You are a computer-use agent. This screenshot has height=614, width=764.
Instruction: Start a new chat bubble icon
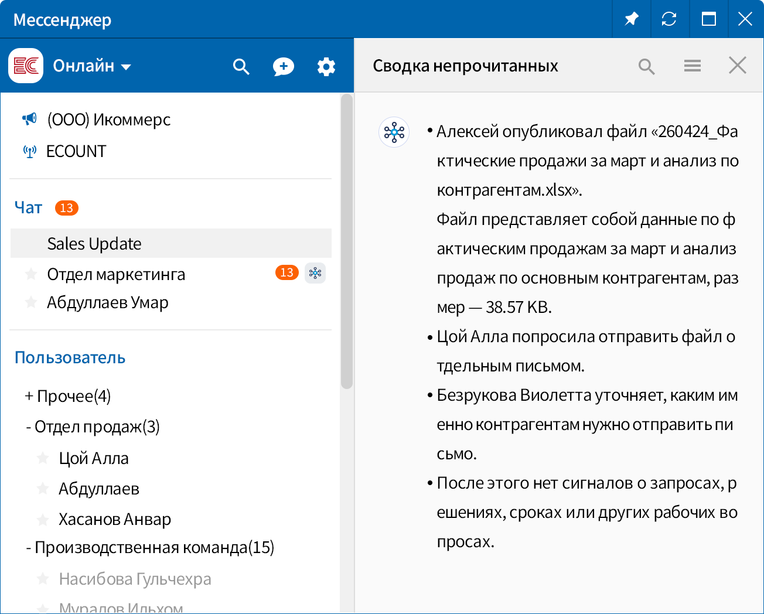284,66
